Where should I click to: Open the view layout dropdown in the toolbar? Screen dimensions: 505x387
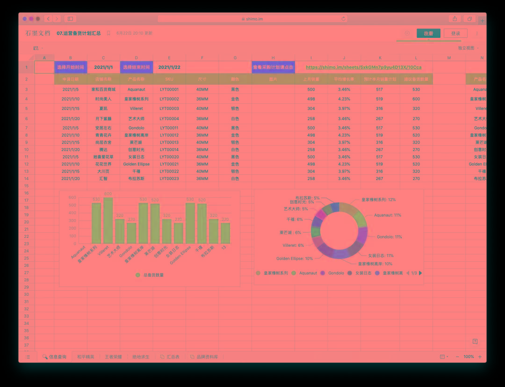[38, 48]
